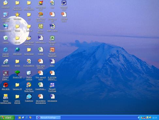
Task: Open the risultati Excel file
Action: pyautogui.click(x=40, y=50)
